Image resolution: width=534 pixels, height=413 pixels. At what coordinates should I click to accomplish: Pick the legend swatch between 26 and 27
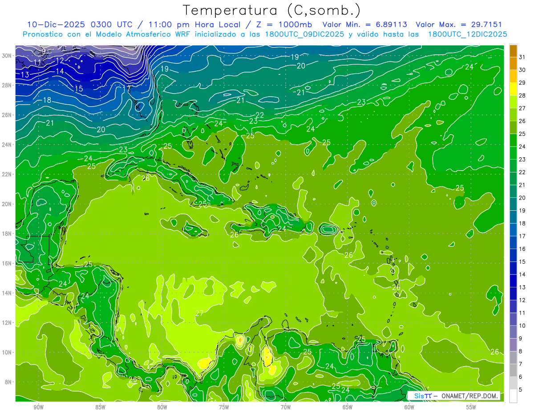tap(513, 114)
